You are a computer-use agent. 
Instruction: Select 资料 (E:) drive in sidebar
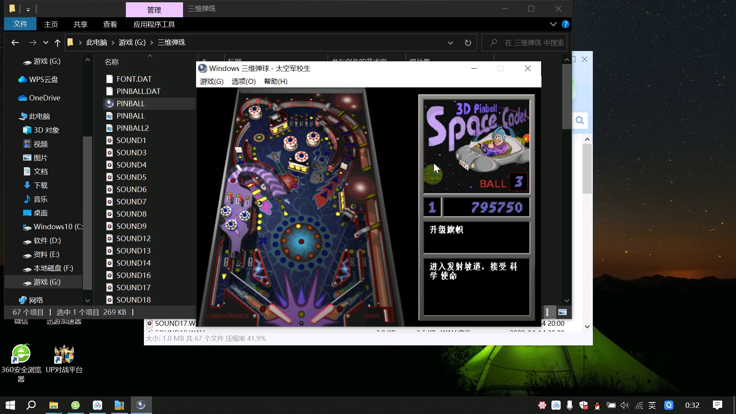coord(41,254)
